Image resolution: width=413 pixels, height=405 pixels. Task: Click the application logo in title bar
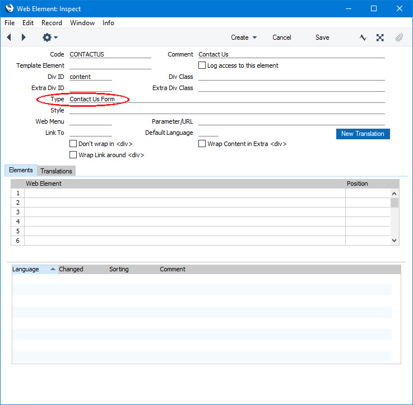10,8
